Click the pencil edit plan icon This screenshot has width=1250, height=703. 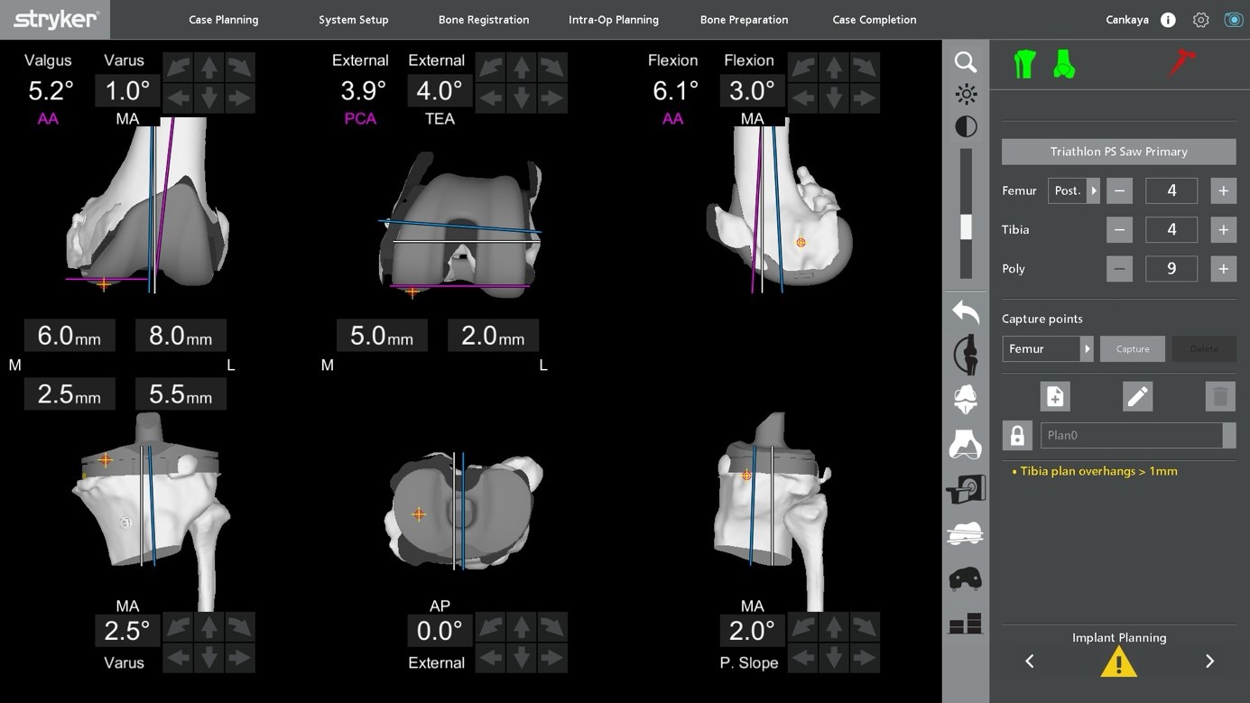[x=1138, y=395]
